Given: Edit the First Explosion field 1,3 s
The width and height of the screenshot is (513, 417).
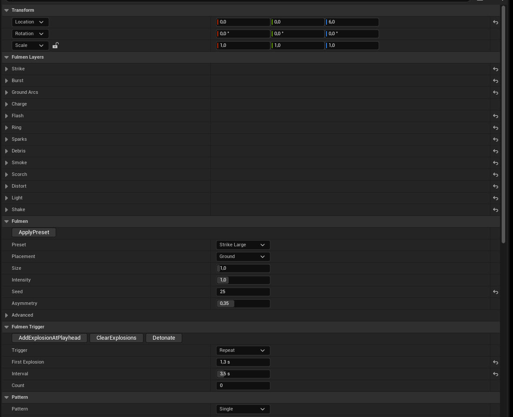Looking at the screenshot, I should coord(243,362).
